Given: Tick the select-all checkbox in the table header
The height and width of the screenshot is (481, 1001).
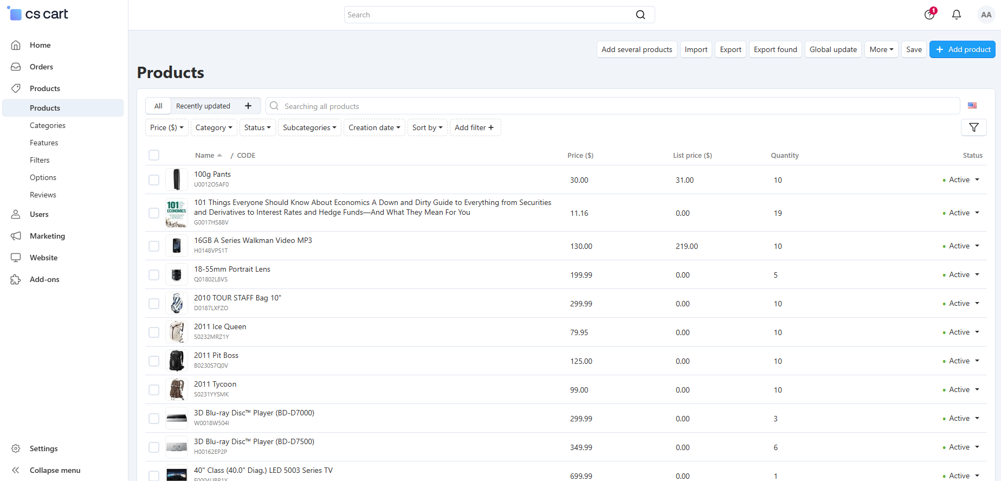Looking at the screenshot, I should click(x=154, y=155).
